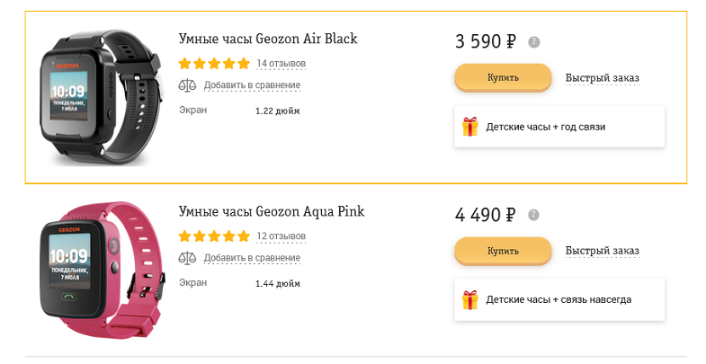The height and width of the screenshot is (364, 706).
Task: Add Geozon Air Black via Добавить в сравнение
Action: click(252, 85)
